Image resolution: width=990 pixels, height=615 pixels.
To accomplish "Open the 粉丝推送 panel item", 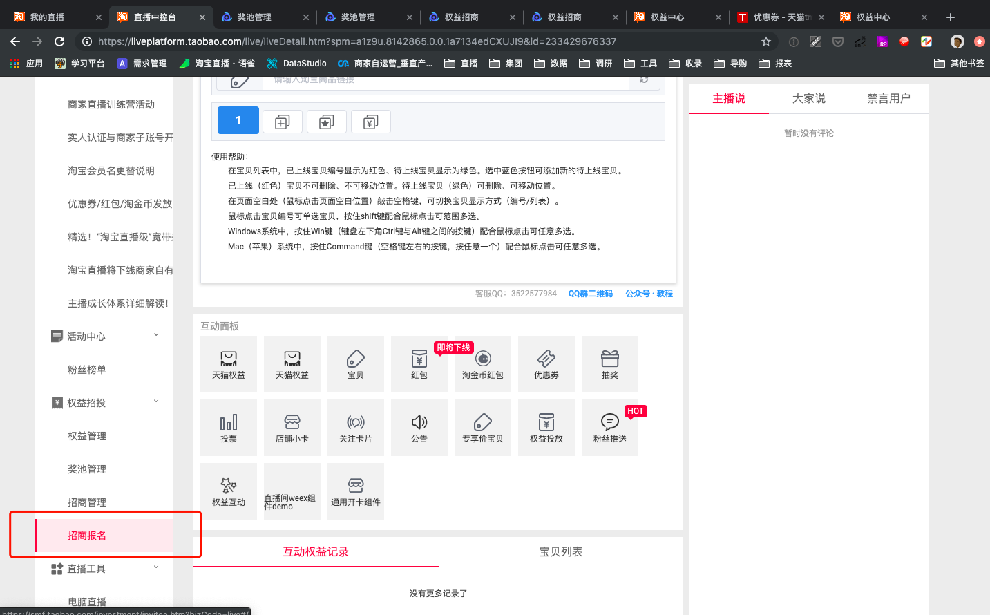I will pyautogui.click(x=610, y=428).
